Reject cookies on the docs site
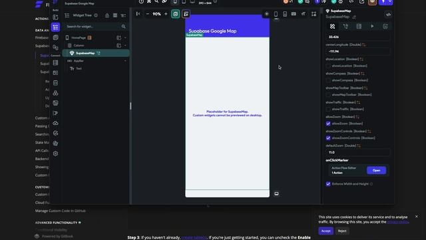Viewport: 426px width, 240px height. click(x=342, y=231)
